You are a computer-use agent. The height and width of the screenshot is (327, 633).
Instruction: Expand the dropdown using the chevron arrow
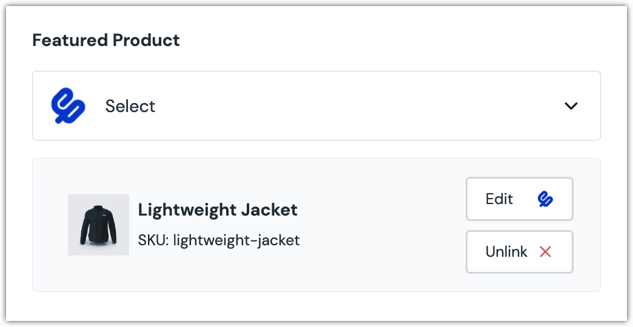click(571, 106)
